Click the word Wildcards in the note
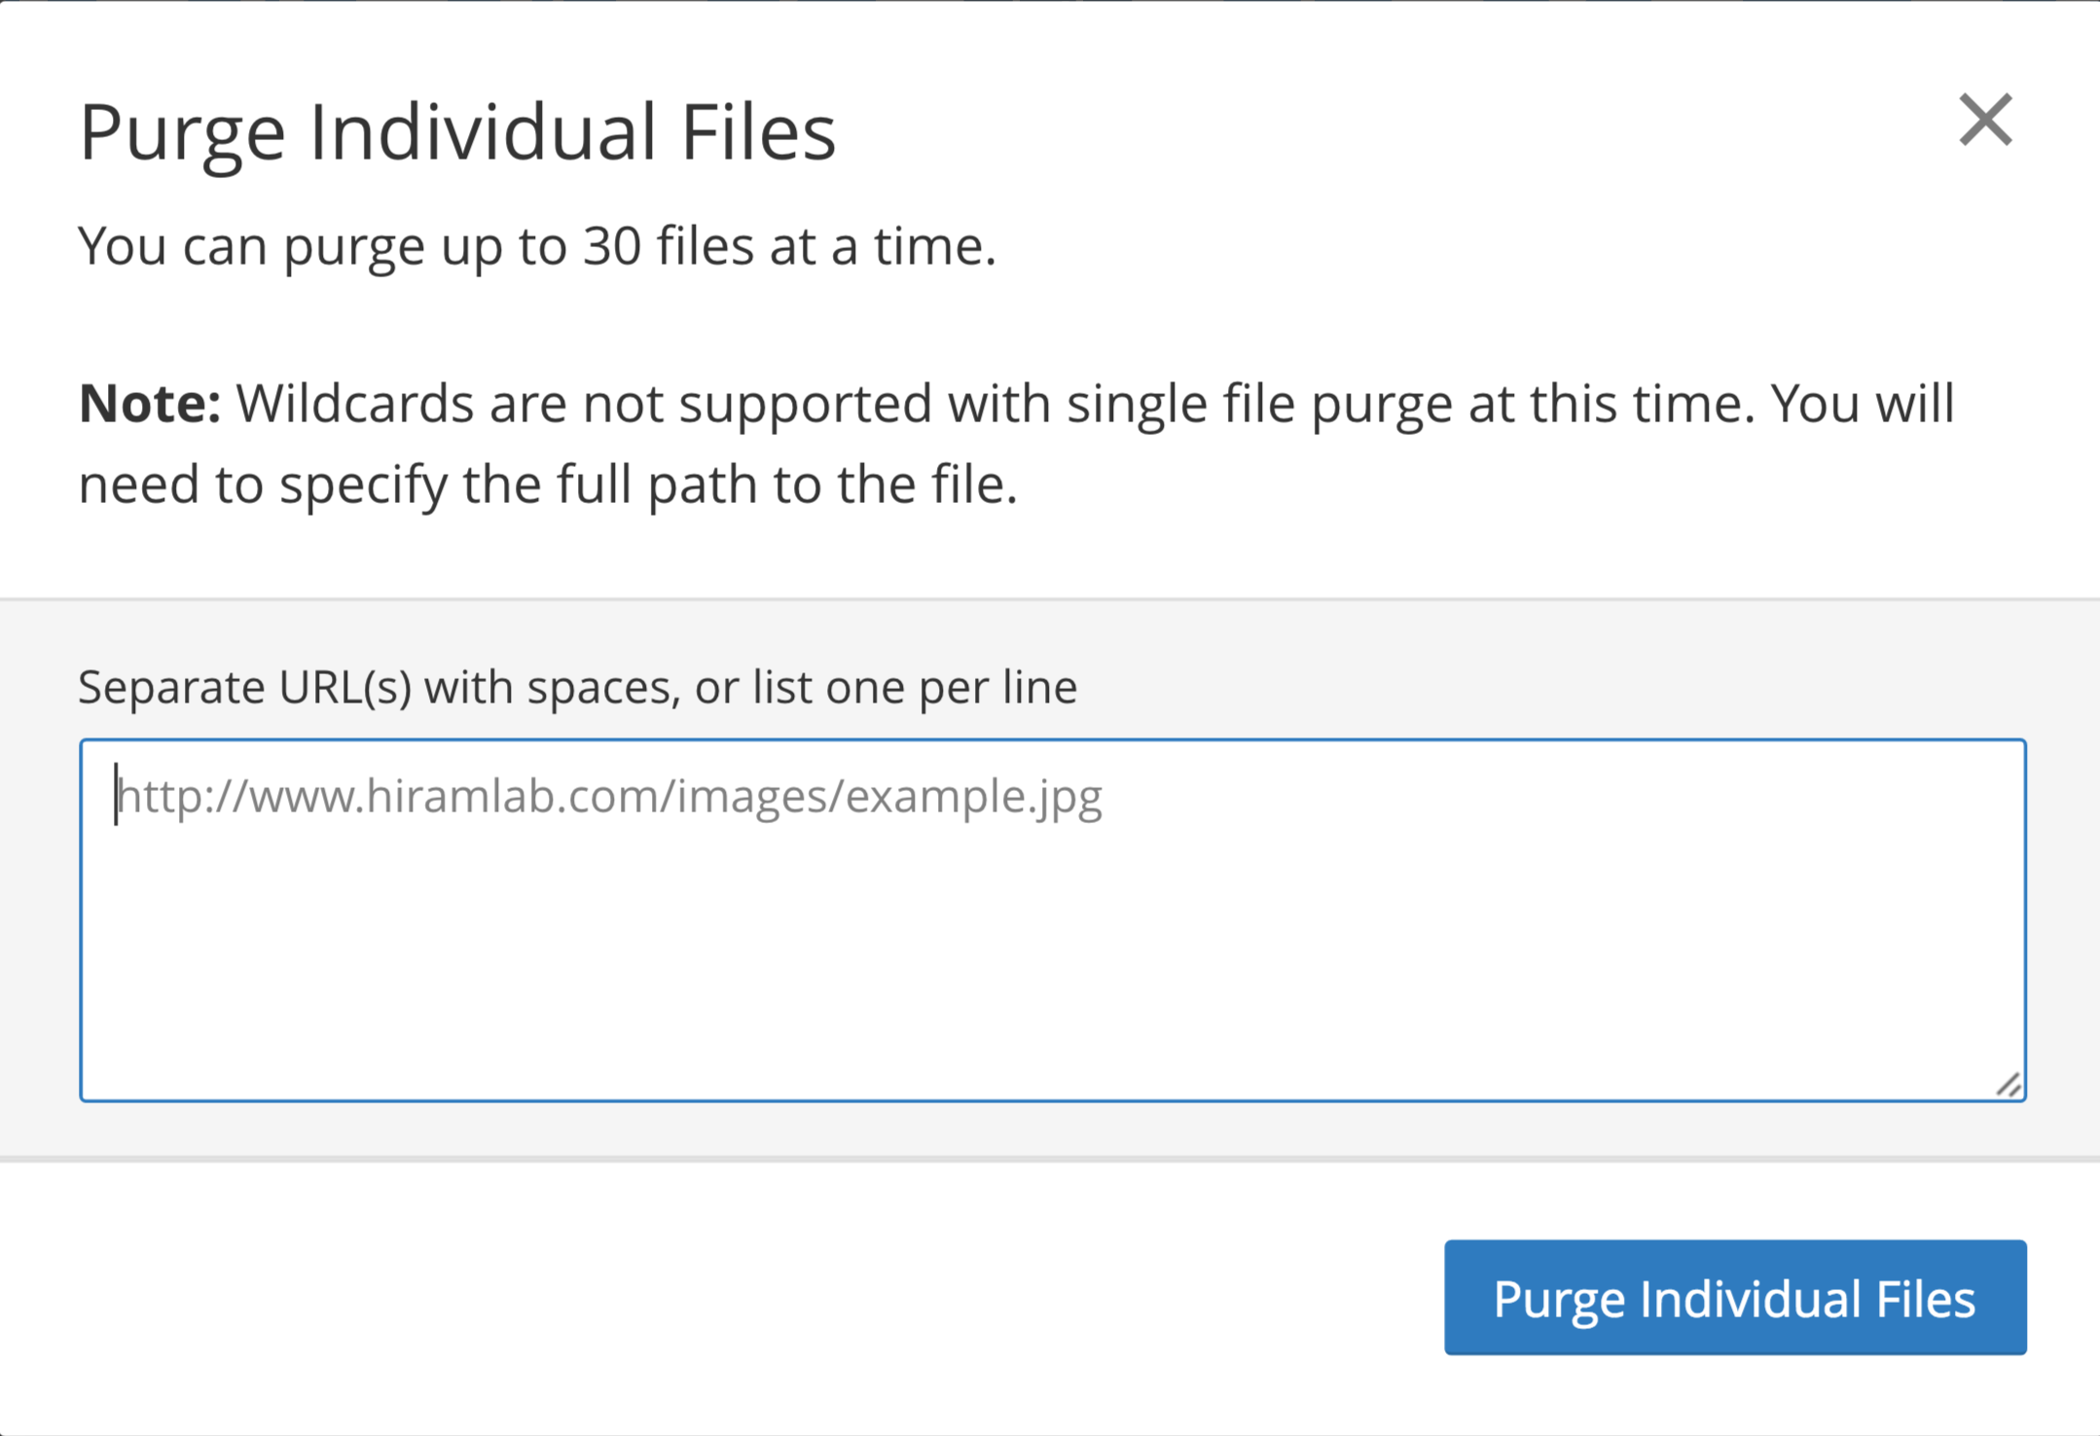This screenshot has width=2100, height=1436. tap(355, 403)
